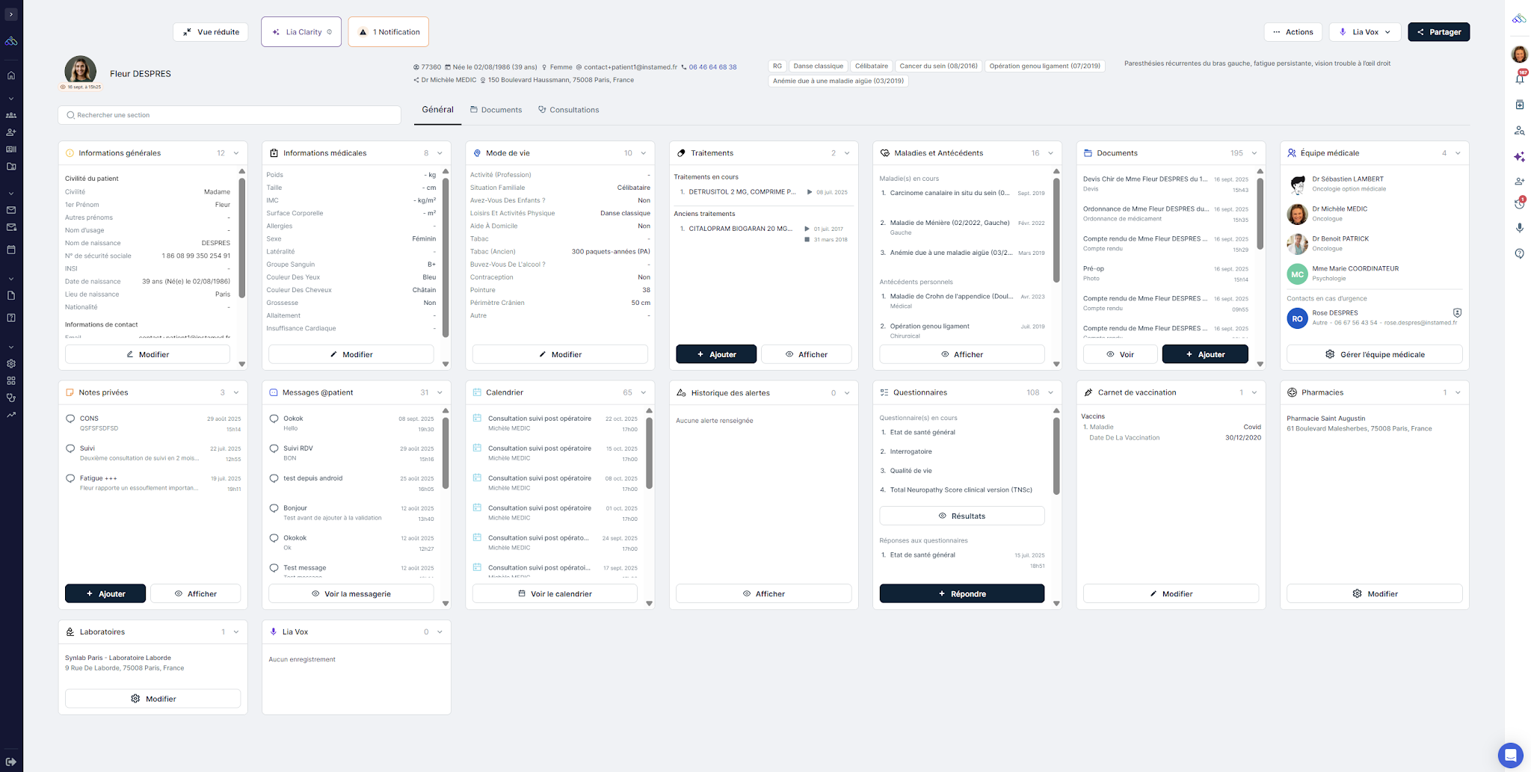
Task: Toggle the Suivi RDV message circle
Action: [x=274, y=448]
